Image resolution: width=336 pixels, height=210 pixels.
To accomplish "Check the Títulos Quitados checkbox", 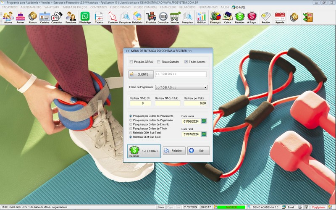I will 158,62.
